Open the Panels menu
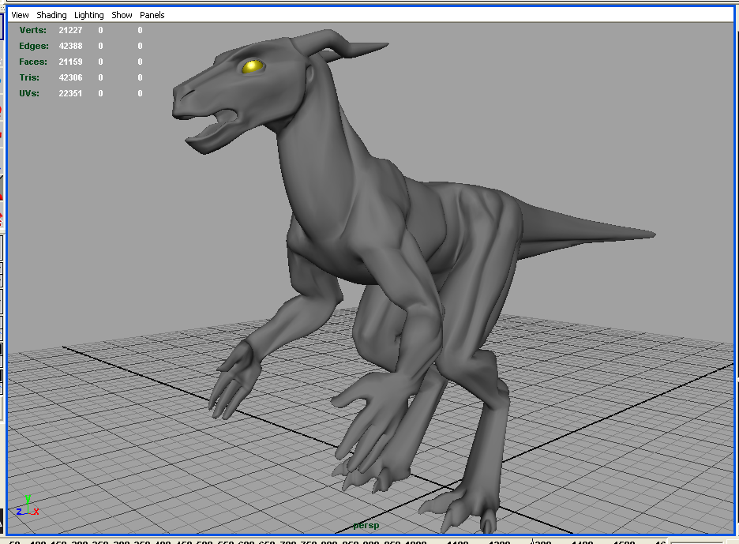This screenshot has width=739, height=544. (x=152, y=15)
